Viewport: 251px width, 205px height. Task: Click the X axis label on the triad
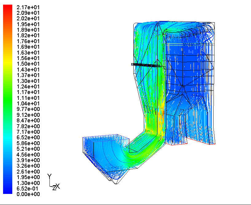point(57,186)
